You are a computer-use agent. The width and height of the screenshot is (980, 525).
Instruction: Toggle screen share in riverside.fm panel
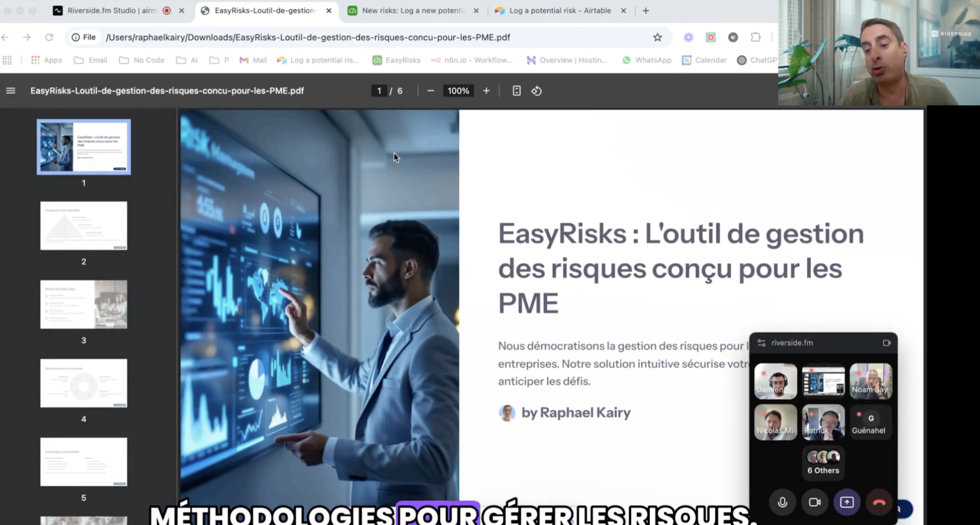[847, 502]
